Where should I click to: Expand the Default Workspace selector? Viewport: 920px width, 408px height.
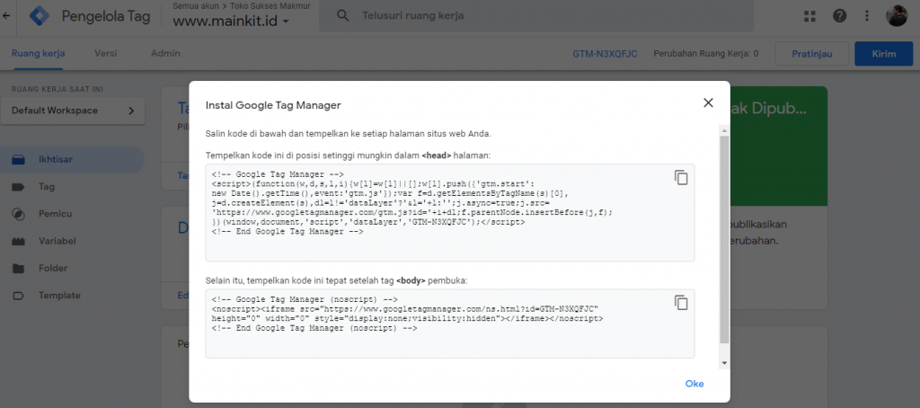click(73, 111)
